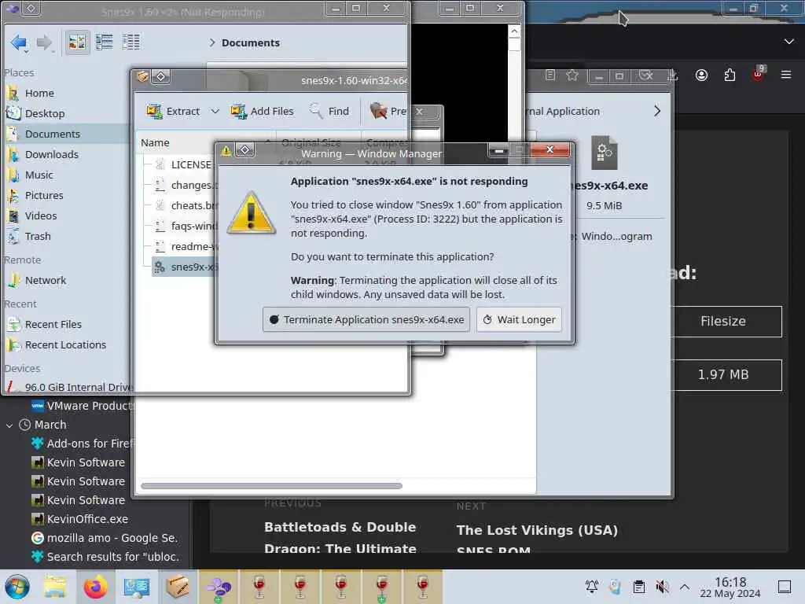Click Documents in the breadcrumb path

pyautogui.click(x=251, y=42)
